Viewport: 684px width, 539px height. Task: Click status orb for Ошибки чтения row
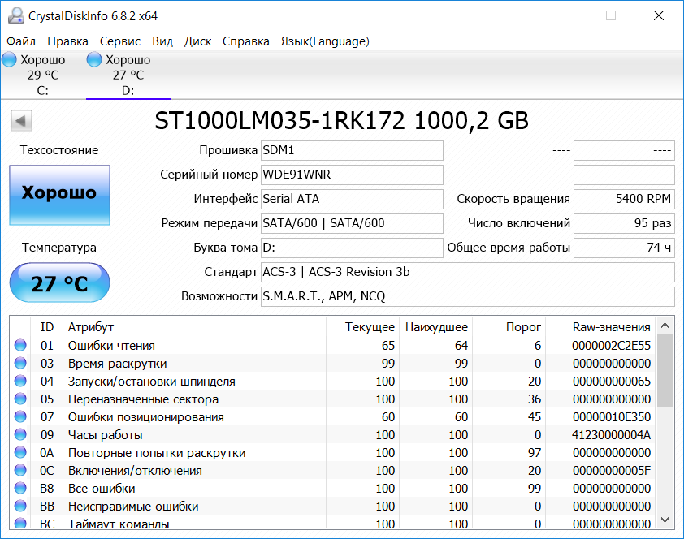pyautogui.click(x=20, y=345)
